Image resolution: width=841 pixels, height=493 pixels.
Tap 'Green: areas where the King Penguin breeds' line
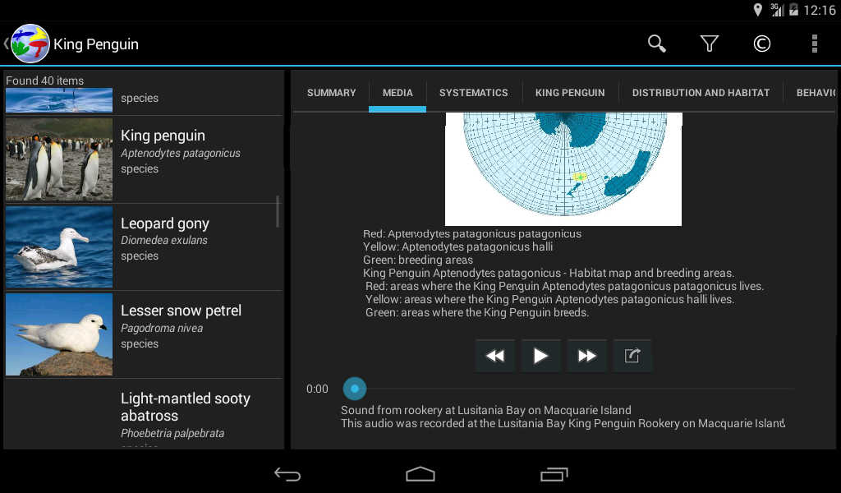click(x=477, y=313)
